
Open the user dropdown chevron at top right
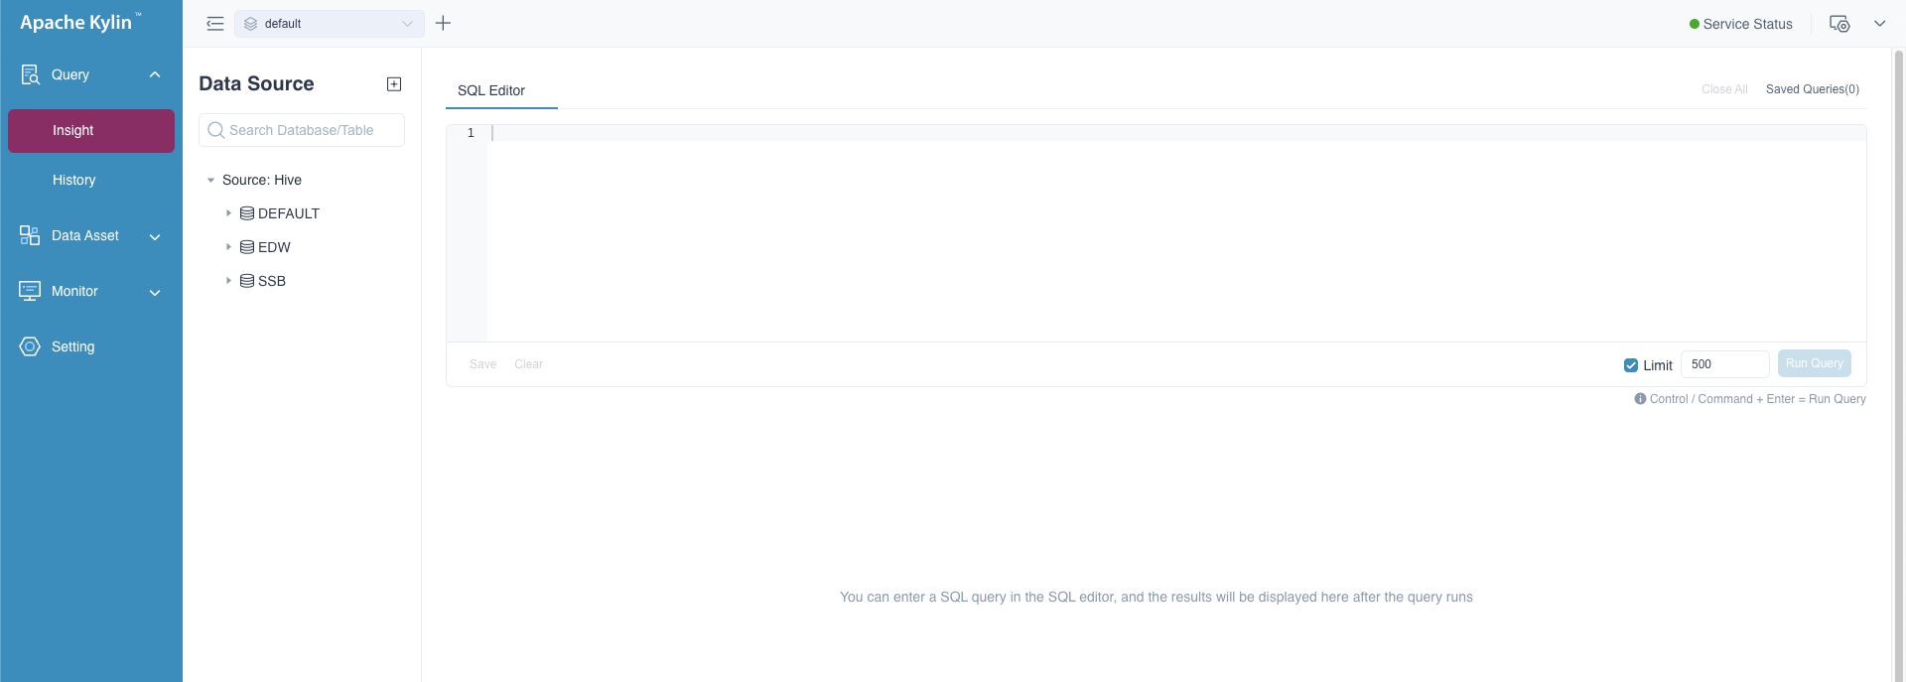pyautogui.click(x=1879, y=24)
